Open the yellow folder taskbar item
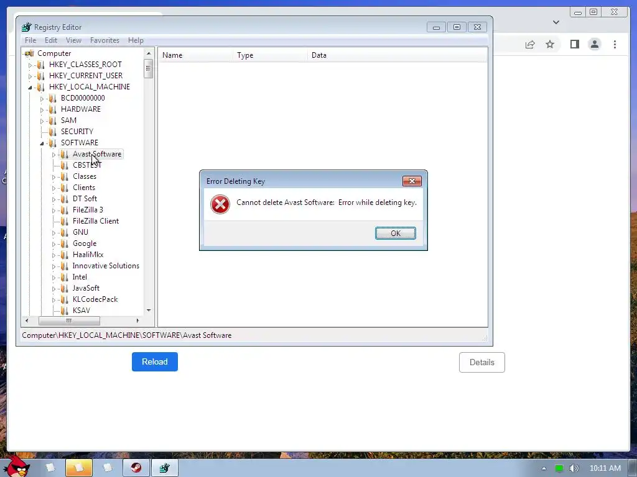 79,468
